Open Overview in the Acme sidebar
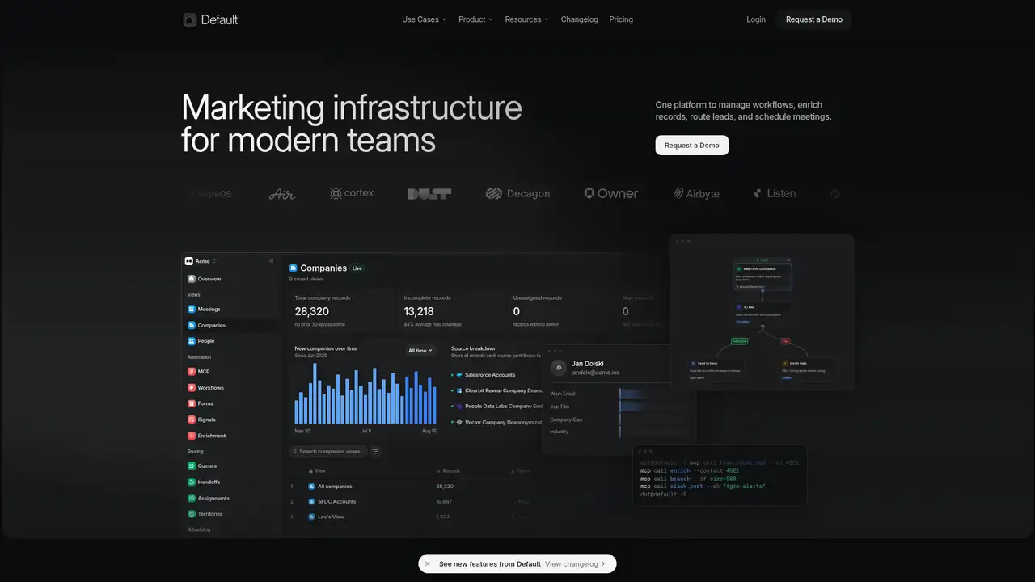Viewport: 1035px width, 582px height. tap(204, 279)
